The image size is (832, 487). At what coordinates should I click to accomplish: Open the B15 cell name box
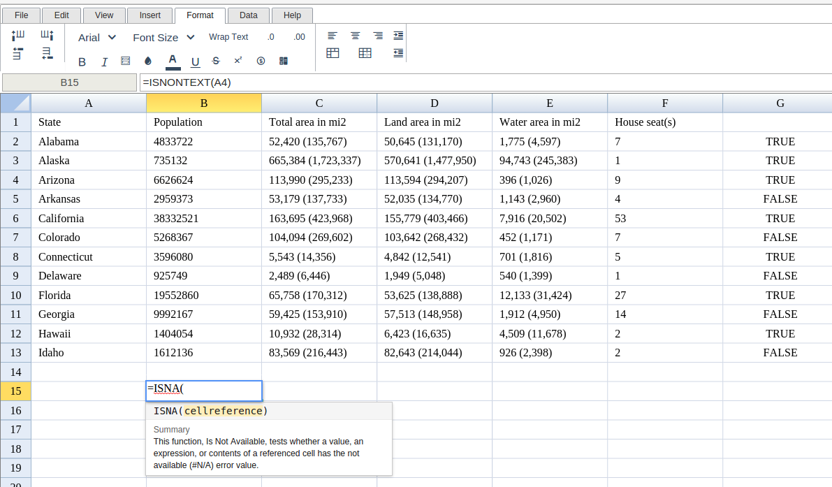pos(69,82)
